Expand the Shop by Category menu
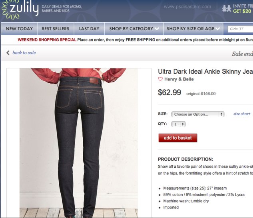The width and height of the screenshot is (253, 218). (134, 29)
